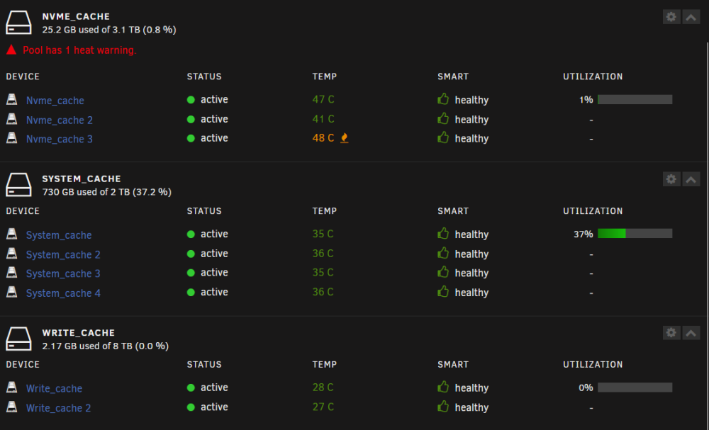Viewport: 709px width, 430px height.
Task: Click the disk icon beside System_cache 3
Action: tap(12, 273)
